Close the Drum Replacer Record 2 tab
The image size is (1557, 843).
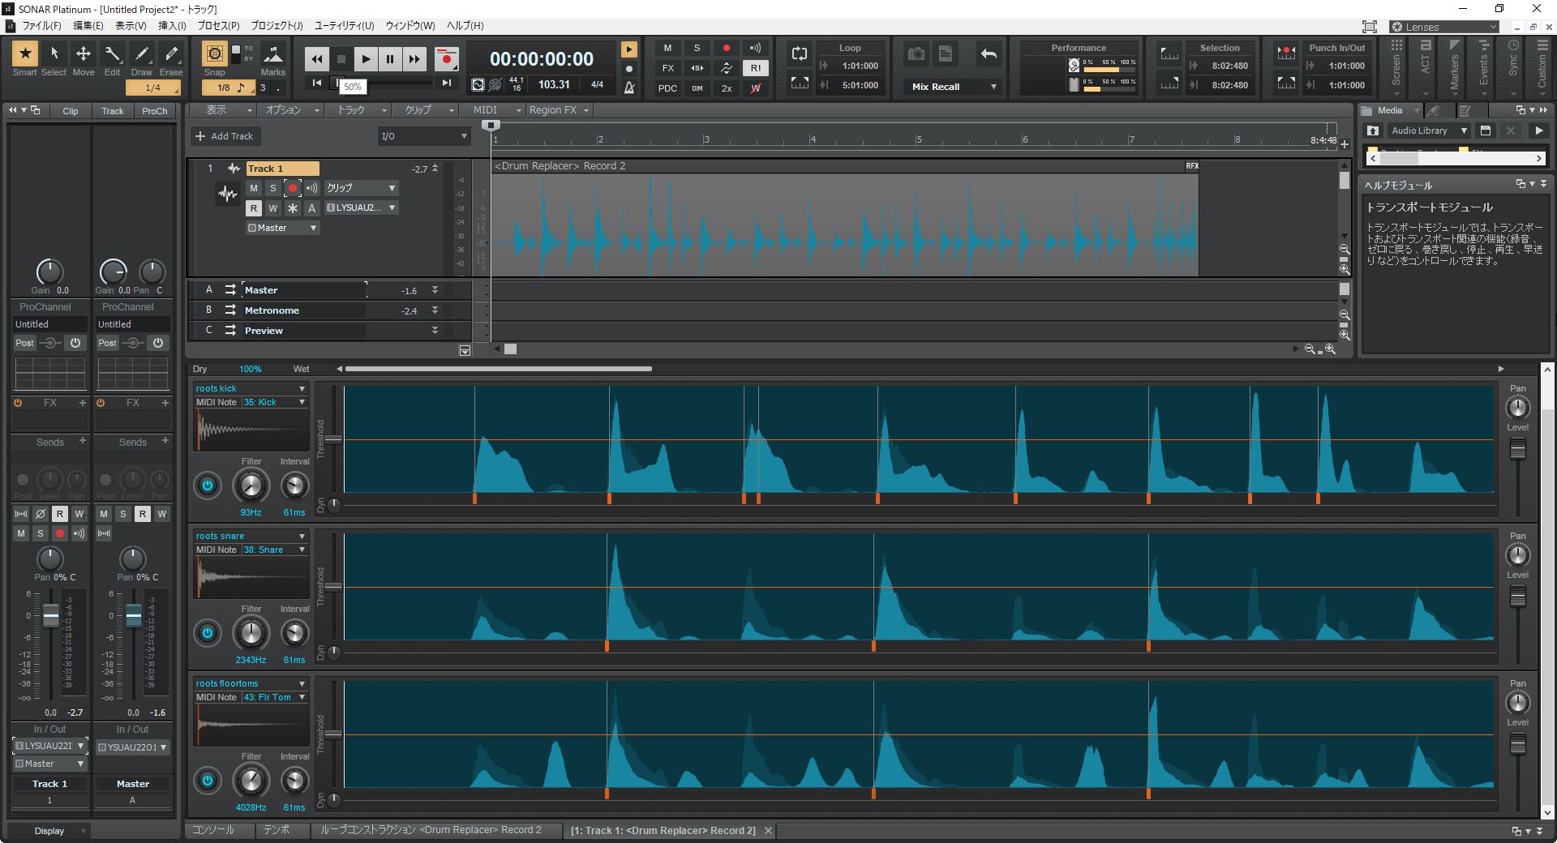coord(768,831)
